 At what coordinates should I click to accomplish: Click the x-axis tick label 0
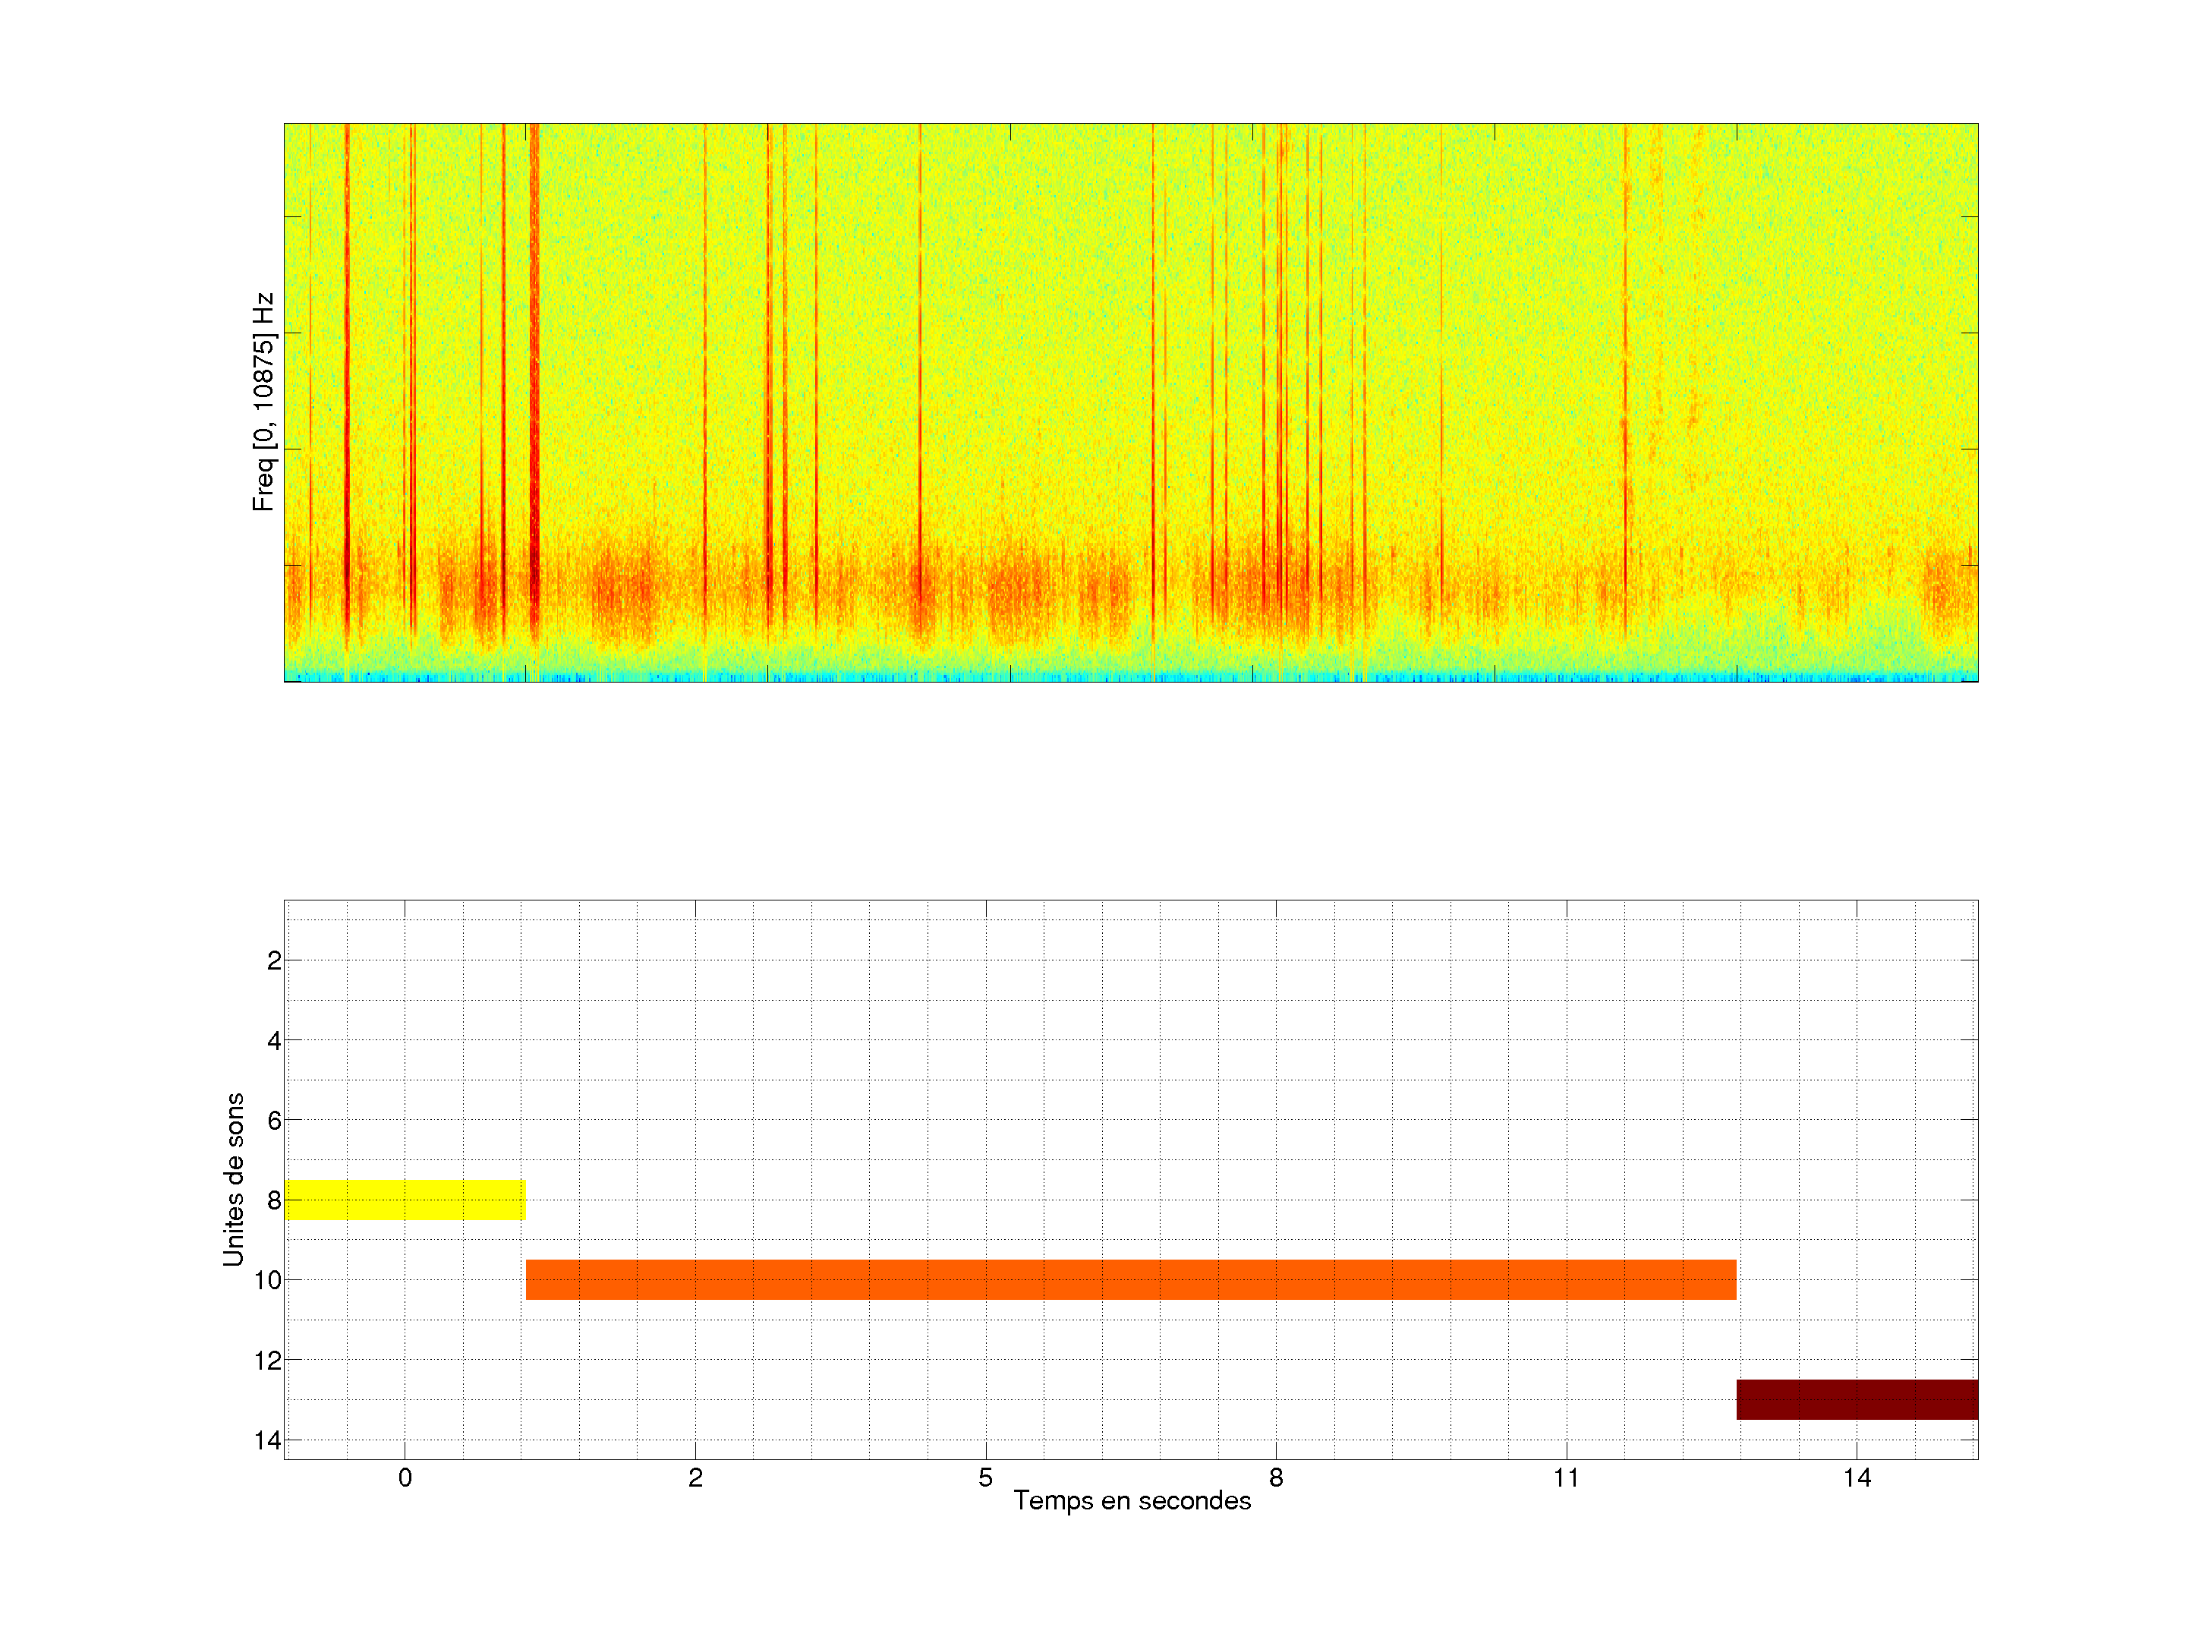(405, 1478)
